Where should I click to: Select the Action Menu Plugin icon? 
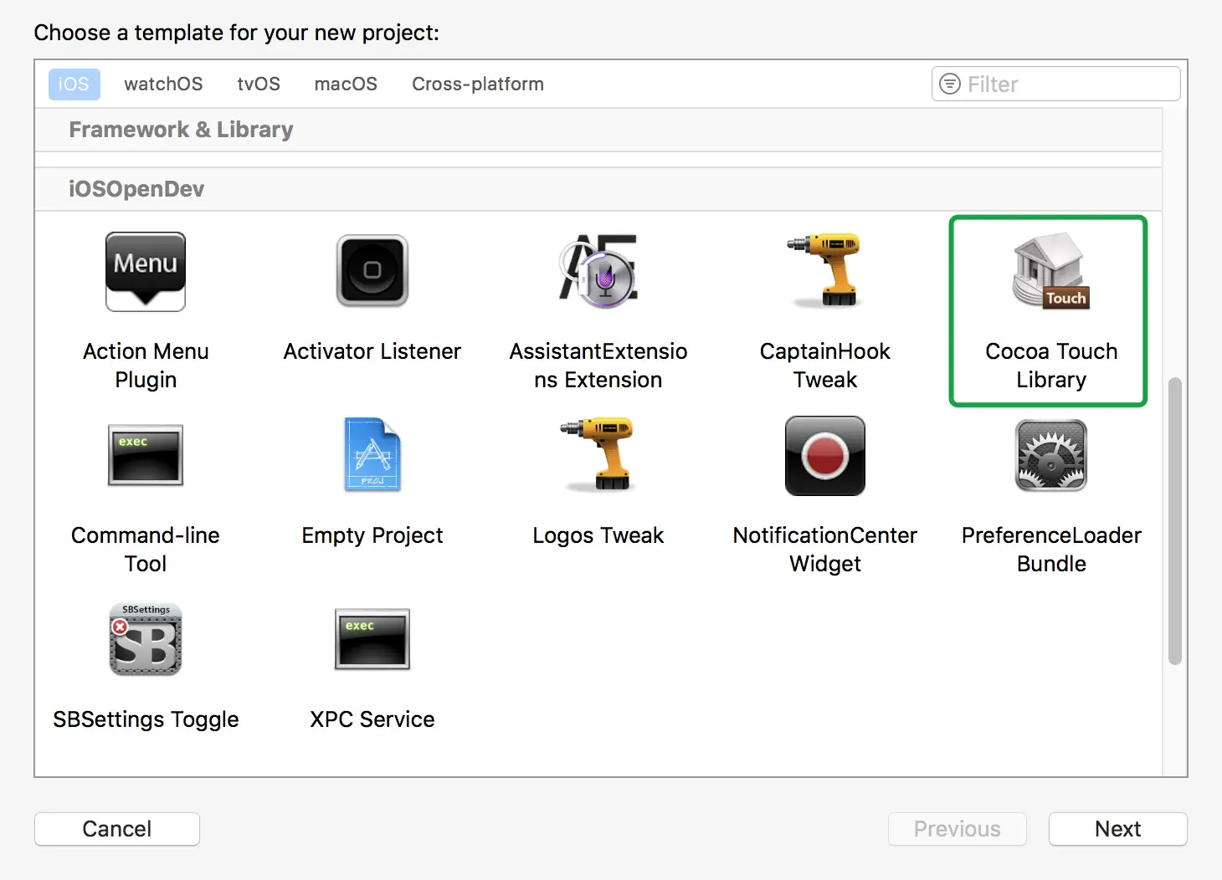click(146, 272)
